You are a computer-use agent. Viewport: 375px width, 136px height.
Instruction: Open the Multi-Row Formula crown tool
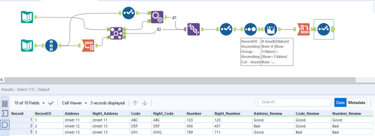pos(271,29)
